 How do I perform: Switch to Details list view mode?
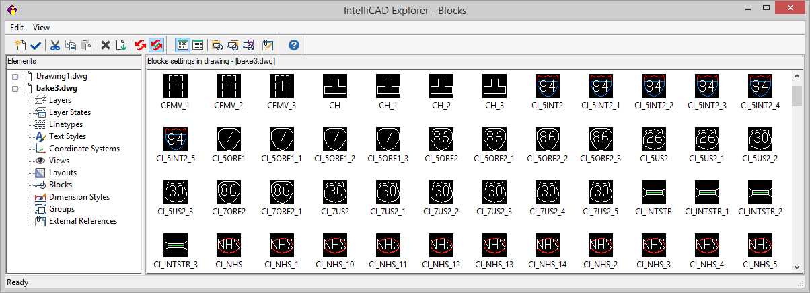(198, 45)
